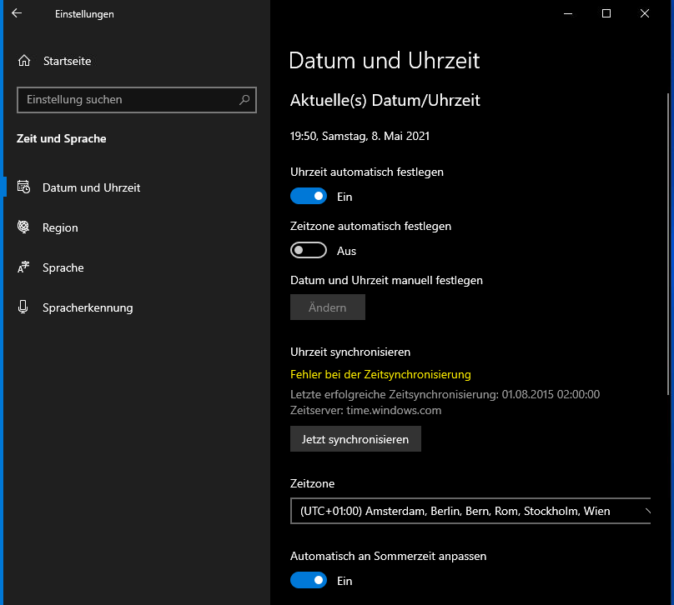This screenshot has height=605, width=674.
Task: Click the Region globe icon
Action: 23,227
